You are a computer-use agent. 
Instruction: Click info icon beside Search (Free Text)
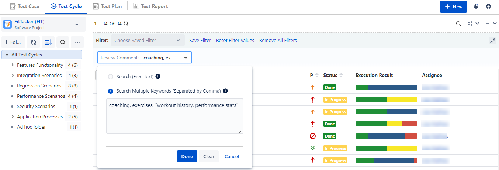tap(158, 77)
